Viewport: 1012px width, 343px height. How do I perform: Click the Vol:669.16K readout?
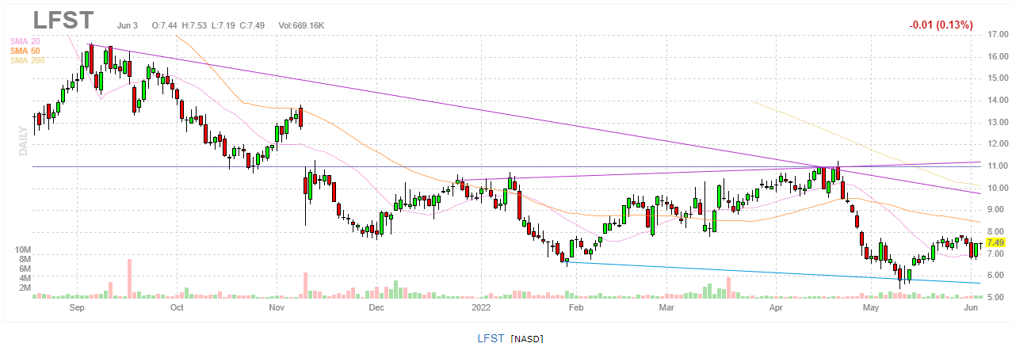301,25
